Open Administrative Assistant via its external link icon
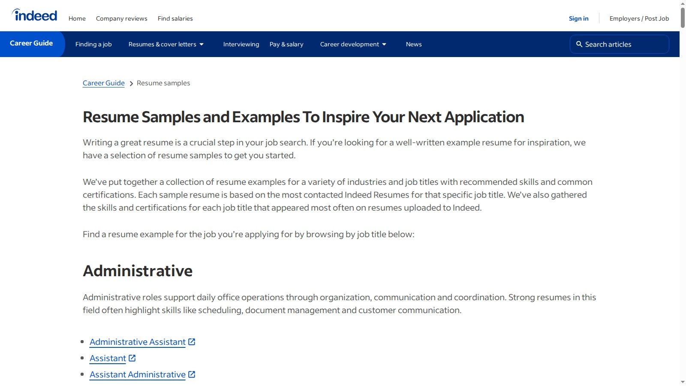This screenshot has width=686, height=386. click(x=192, y=341)
